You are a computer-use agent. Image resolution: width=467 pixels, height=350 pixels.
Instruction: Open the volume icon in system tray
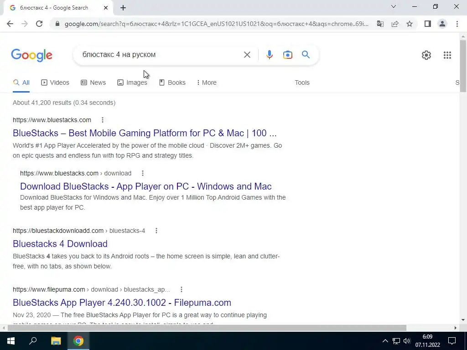(x=407, y=341)
